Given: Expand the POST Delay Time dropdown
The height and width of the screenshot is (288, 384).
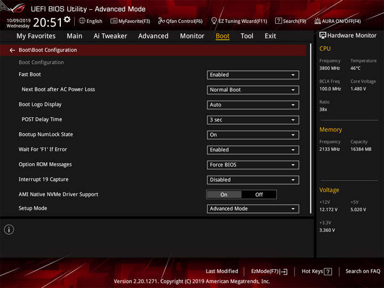Looking at the screenshot, I should [253, 120].
